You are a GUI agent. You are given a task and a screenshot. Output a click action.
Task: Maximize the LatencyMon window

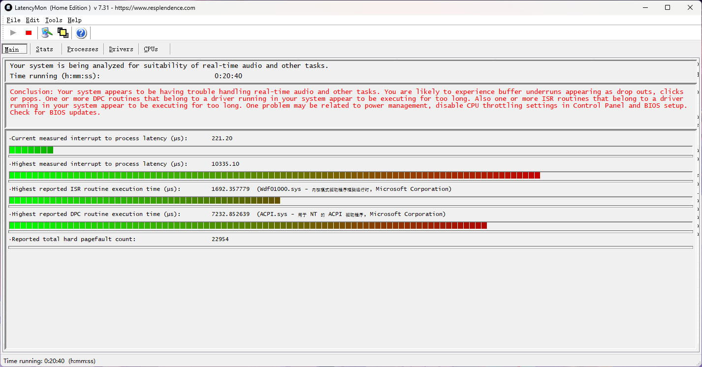coord(668,7)
